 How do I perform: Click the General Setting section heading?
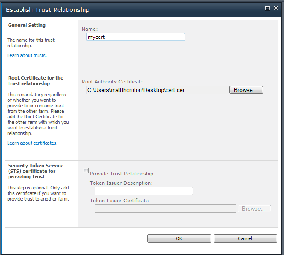pyautogui.click(x=27, y=25)
